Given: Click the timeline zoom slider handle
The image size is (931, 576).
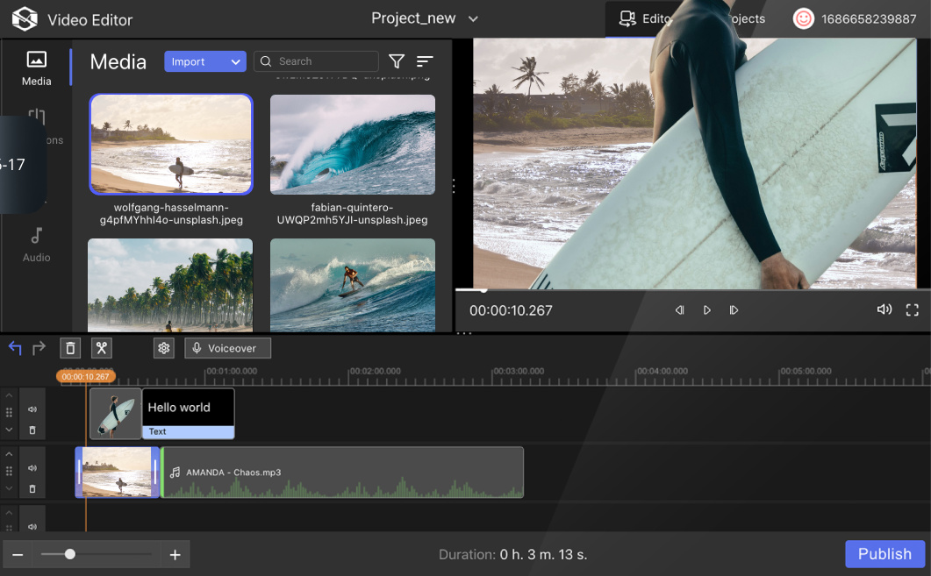Looking at the screenshot, I should click(70, 554).
